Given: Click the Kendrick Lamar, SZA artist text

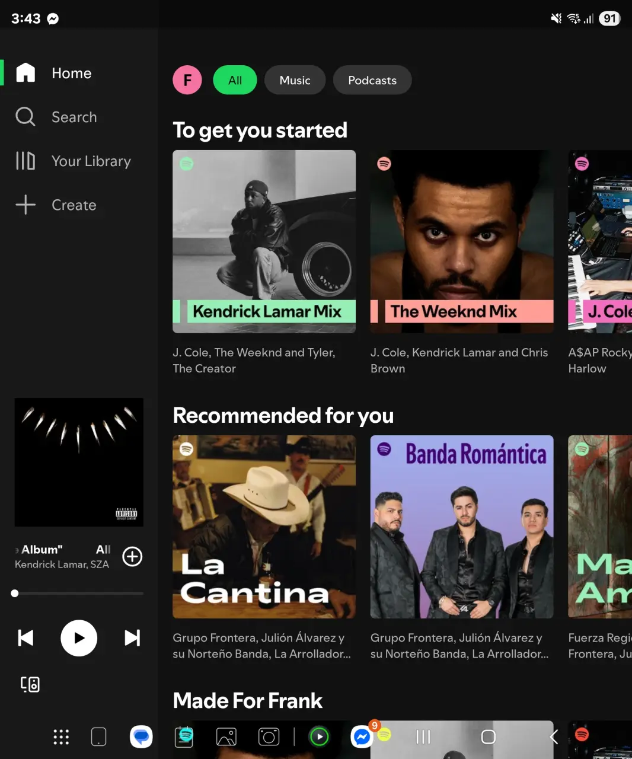Looking at the screenshot, I should pos(62,565).
